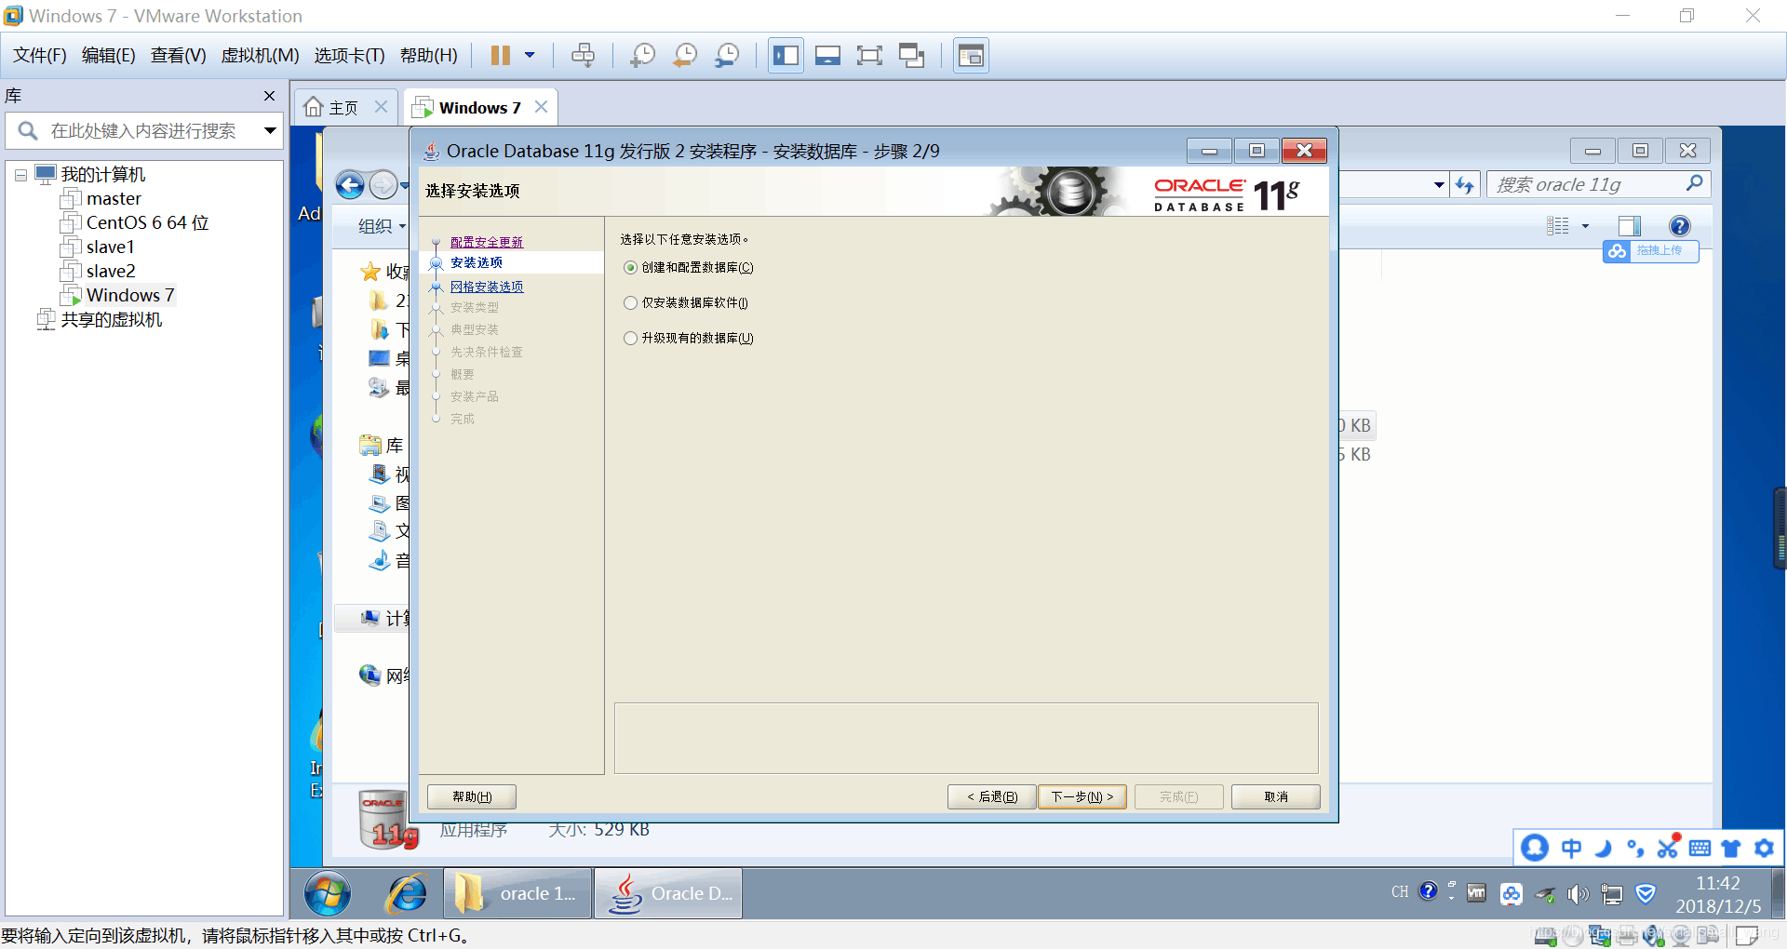Toggle the library sidebar view icon
1787x949 pixels.
point(786,56)
